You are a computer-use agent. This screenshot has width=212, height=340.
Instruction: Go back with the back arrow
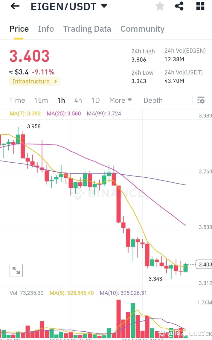(x=15, y=6)
